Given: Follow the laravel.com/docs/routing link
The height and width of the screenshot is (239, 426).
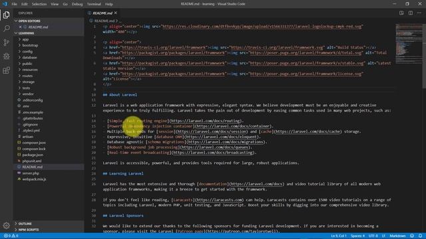Looking at the screenshot, I should point(205,121).
